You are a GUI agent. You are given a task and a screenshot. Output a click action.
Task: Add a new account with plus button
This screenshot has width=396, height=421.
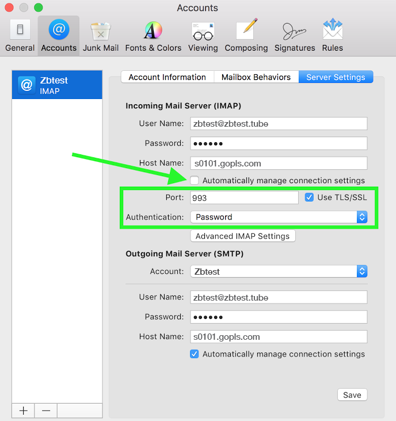click(24, 411)
